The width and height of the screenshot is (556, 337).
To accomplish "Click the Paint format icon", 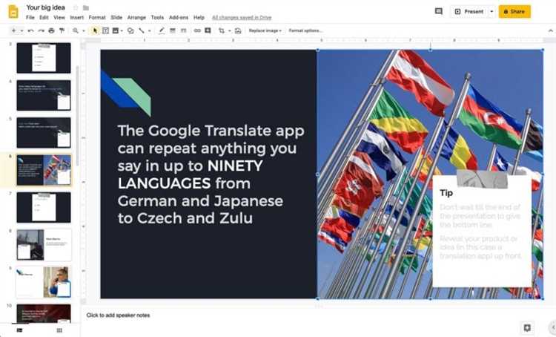I will (62, 30).
